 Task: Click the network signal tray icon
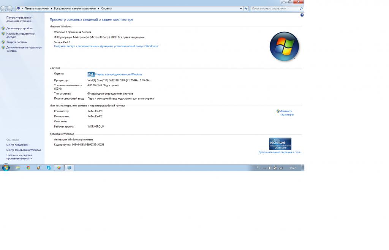[x=281, y=168]
